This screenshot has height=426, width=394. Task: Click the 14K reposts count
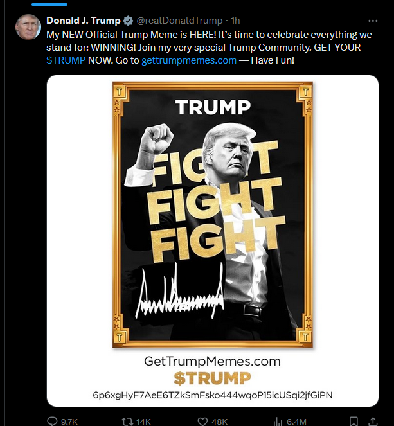(x=143, y=422)
